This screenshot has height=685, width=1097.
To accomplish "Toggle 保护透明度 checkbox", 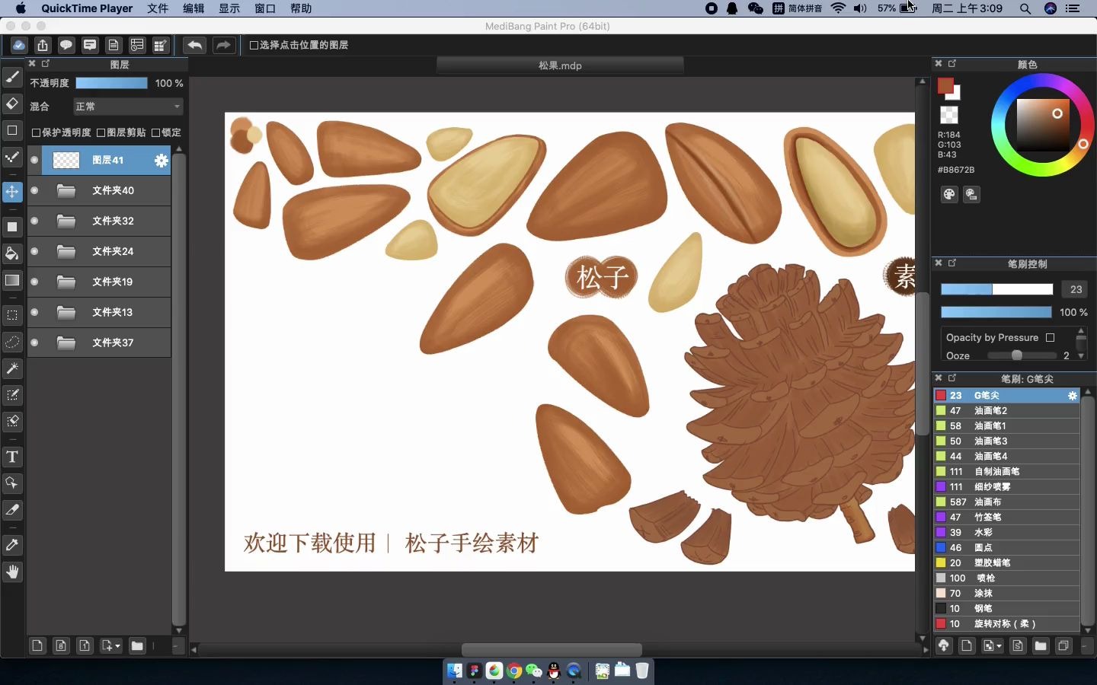I will pyautogui.click(x=36, y=132).
